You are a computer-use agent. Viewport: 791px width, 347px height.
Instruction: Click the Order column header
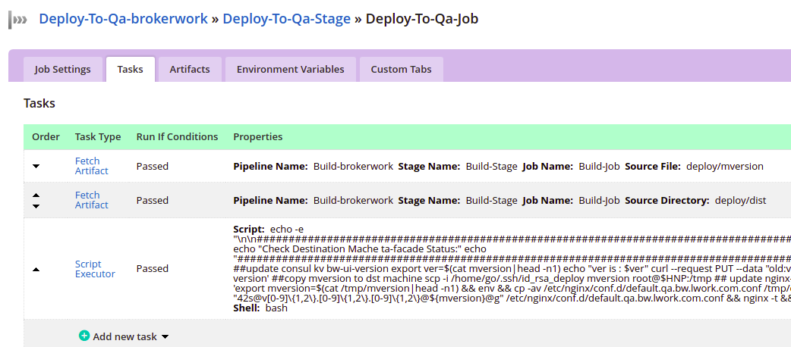46,137
